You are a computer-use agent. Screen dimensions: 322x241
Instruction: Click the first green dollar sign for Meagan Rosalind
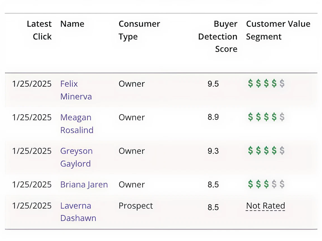tap(250, 117)
